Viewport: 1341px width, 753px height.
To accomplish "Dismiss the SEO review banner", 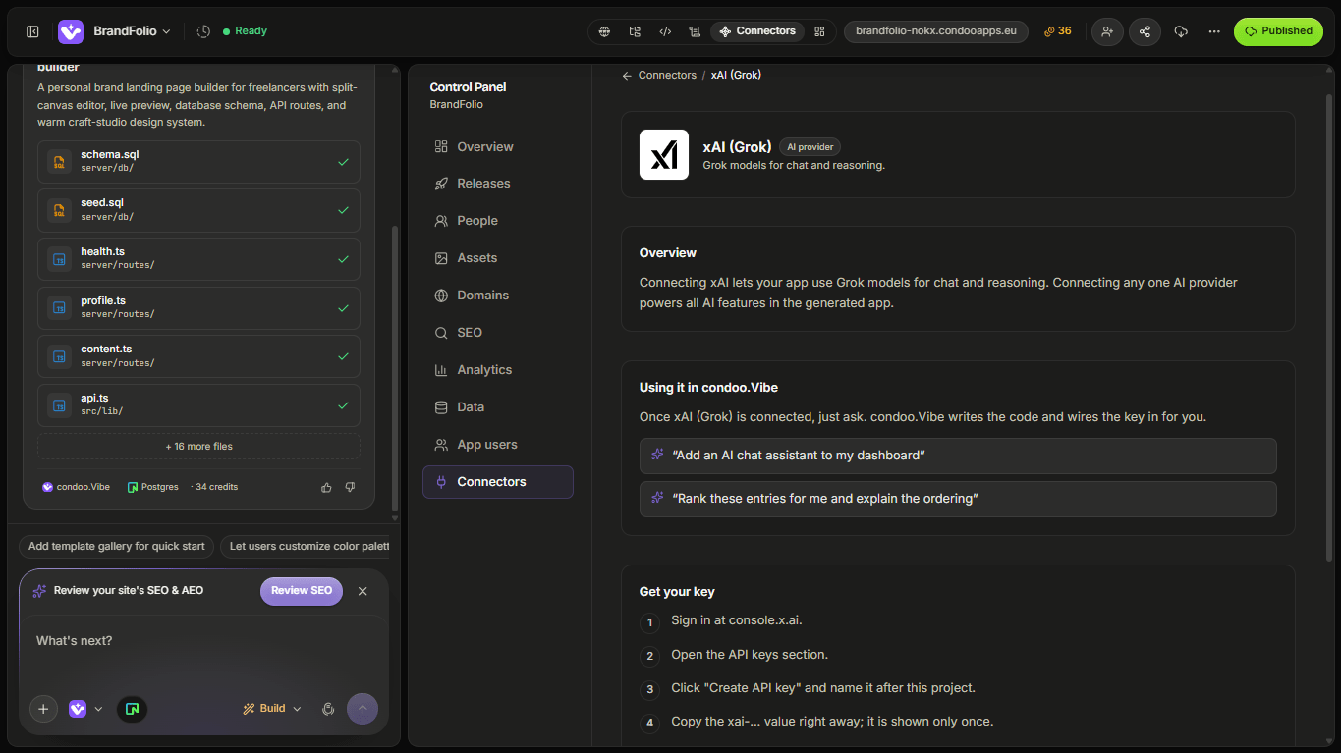I will point(363,591).
